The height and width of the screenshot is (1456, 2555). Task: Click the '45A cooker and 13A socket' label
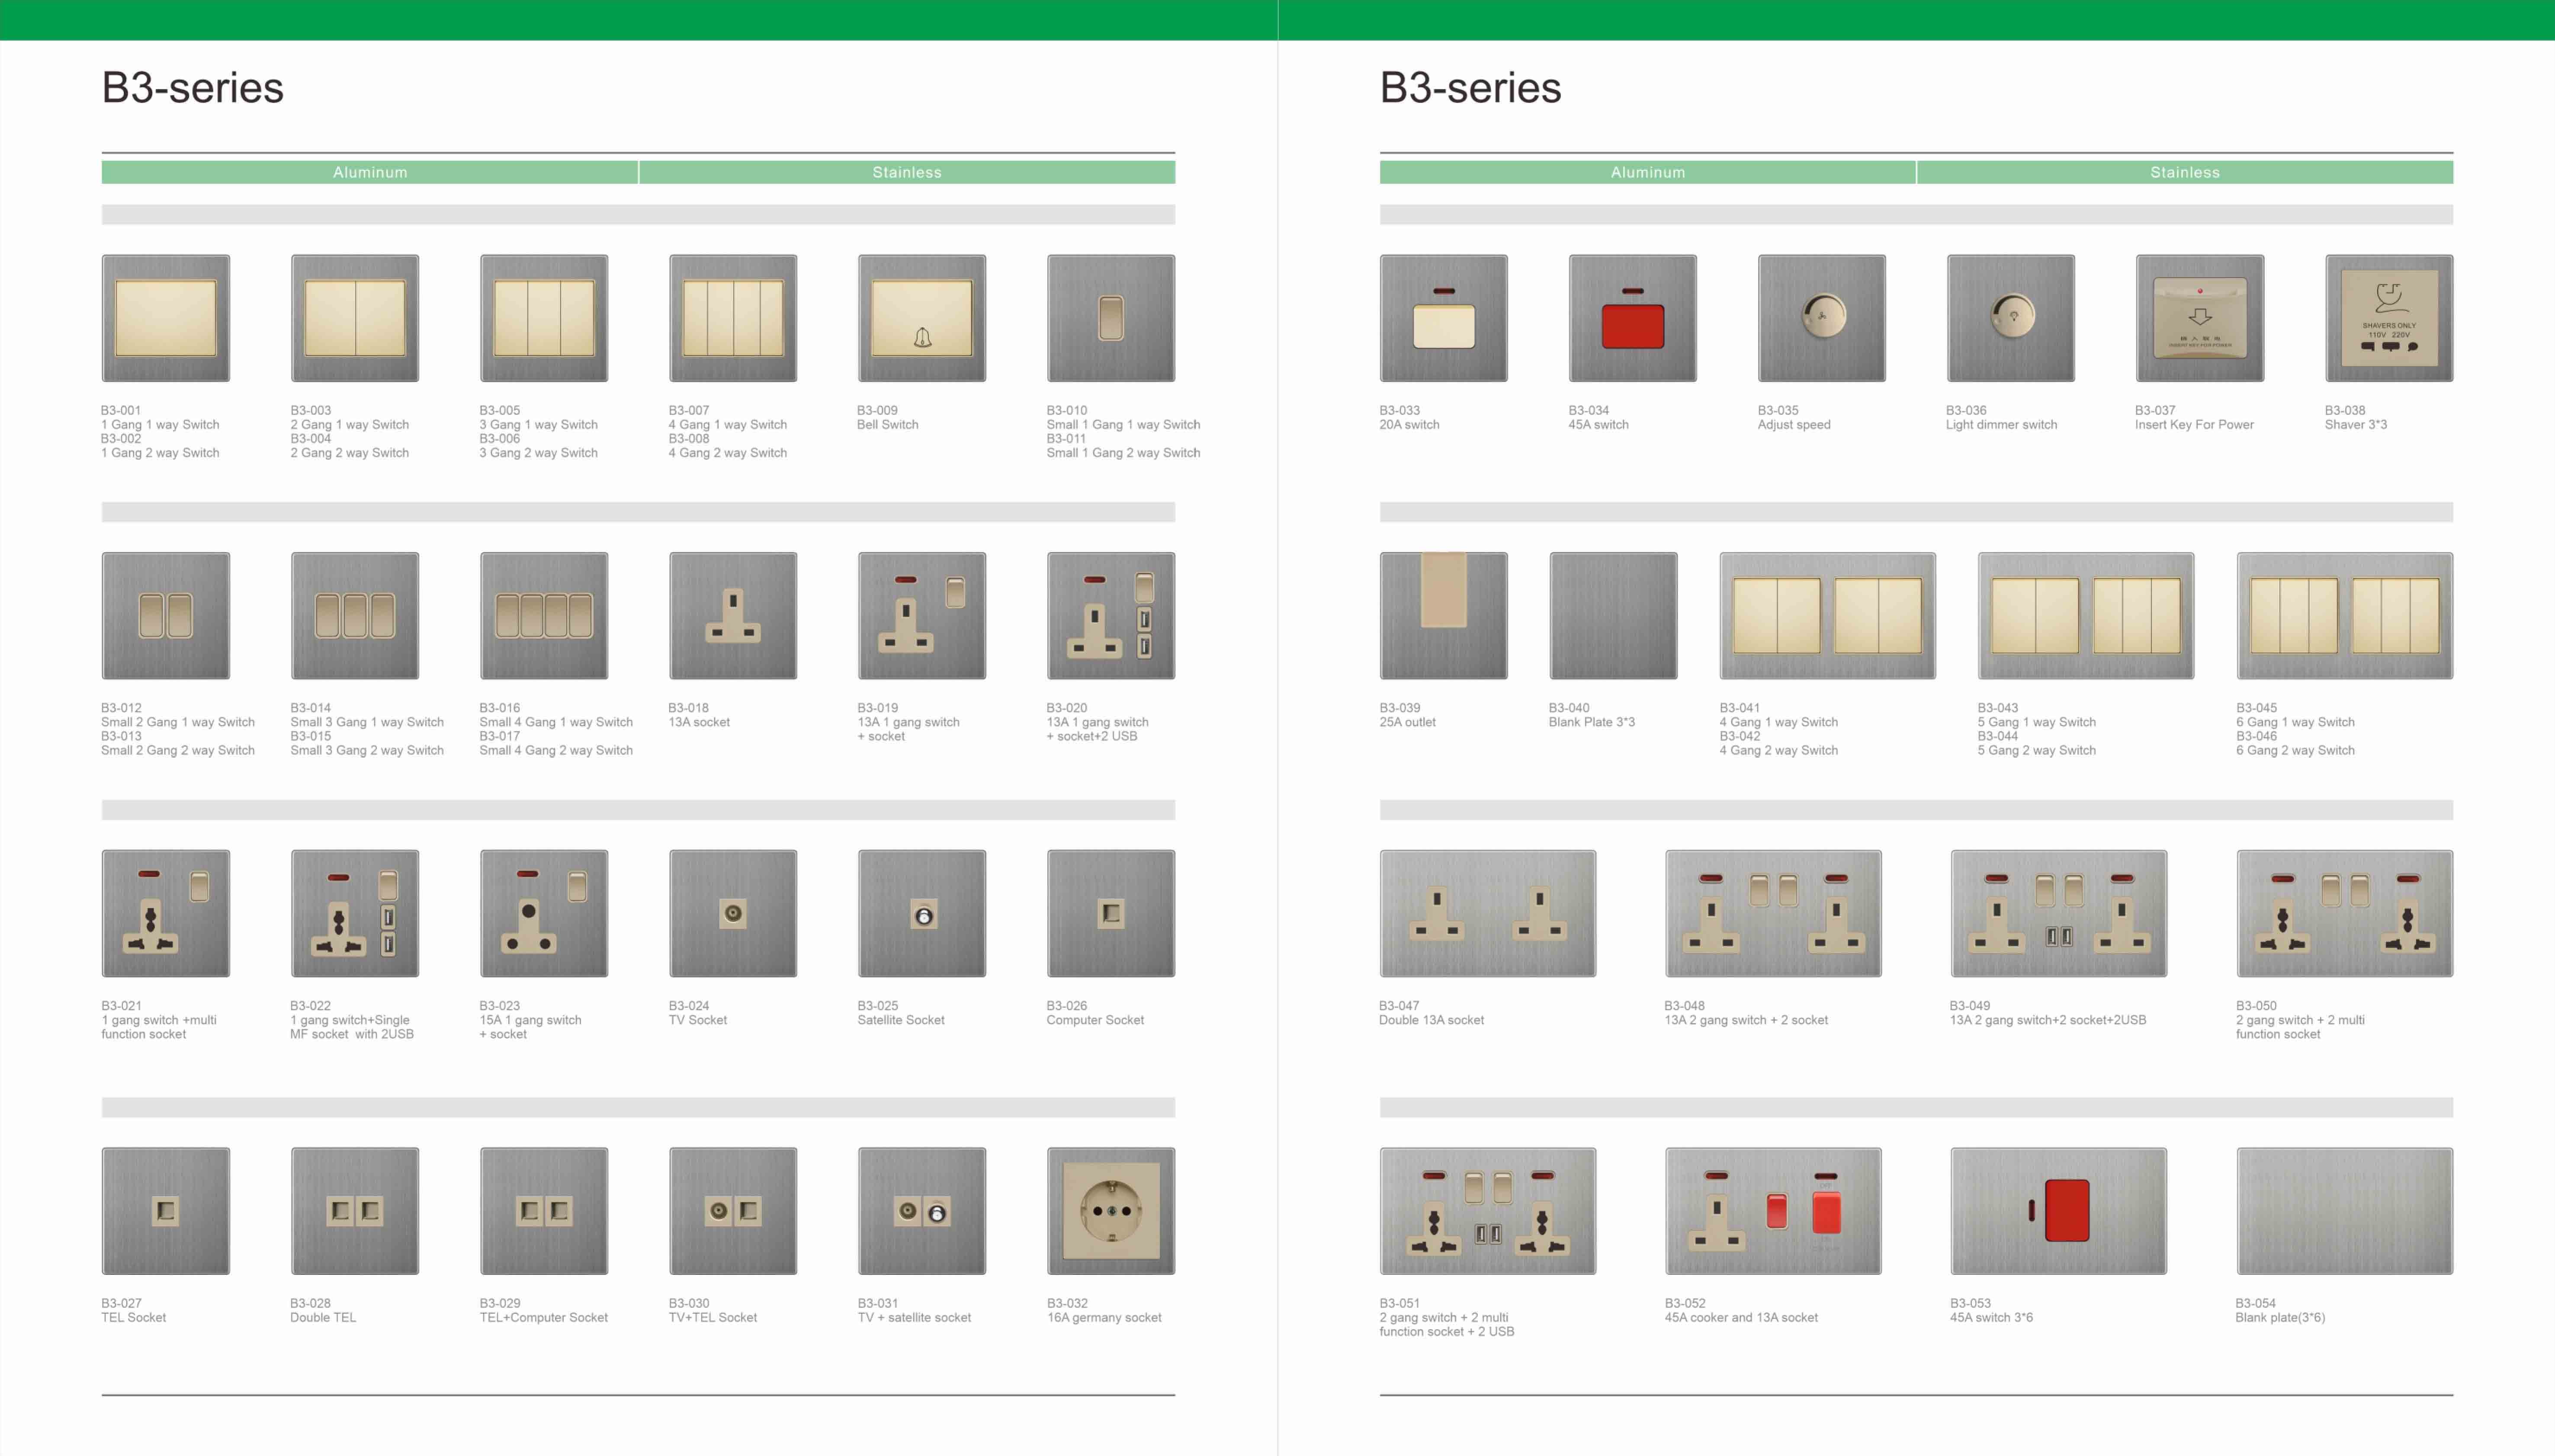[x=1741, y=1318]
